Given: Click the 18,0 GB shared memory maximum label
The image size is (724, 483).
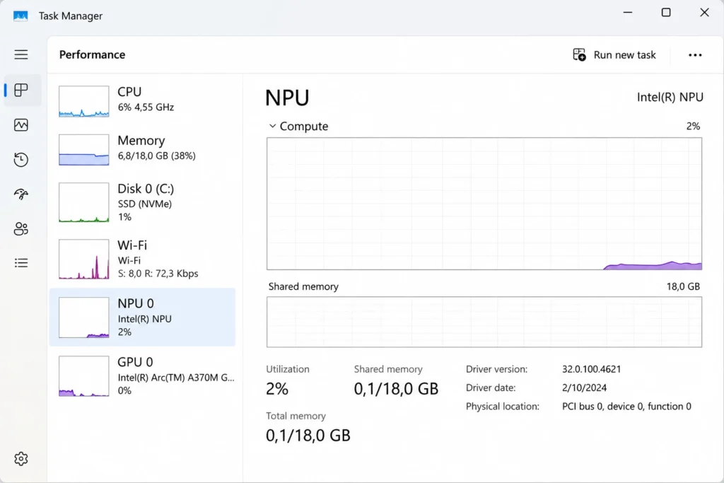Looking at the screenshot, I should pos(684,286).
